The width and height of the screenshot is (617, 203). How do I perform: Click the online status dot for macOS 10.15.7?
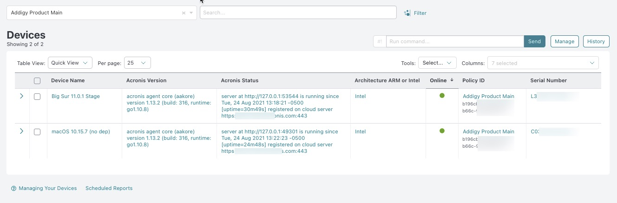442,131
